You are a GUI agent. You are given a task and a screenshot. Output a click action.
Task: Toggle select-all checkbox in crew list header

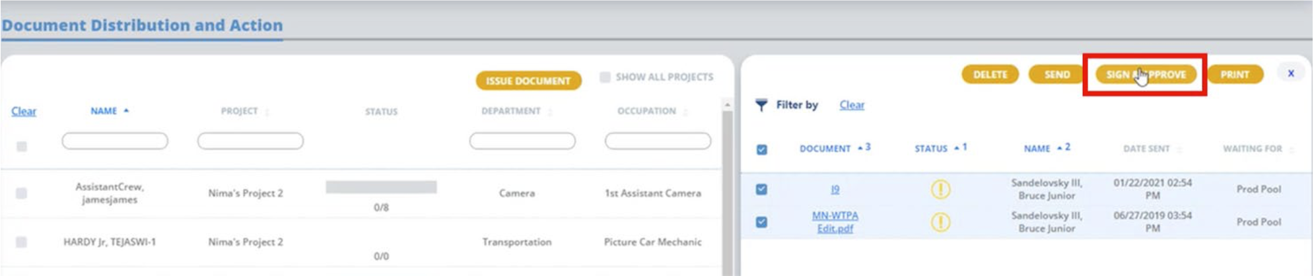(22, 146)
